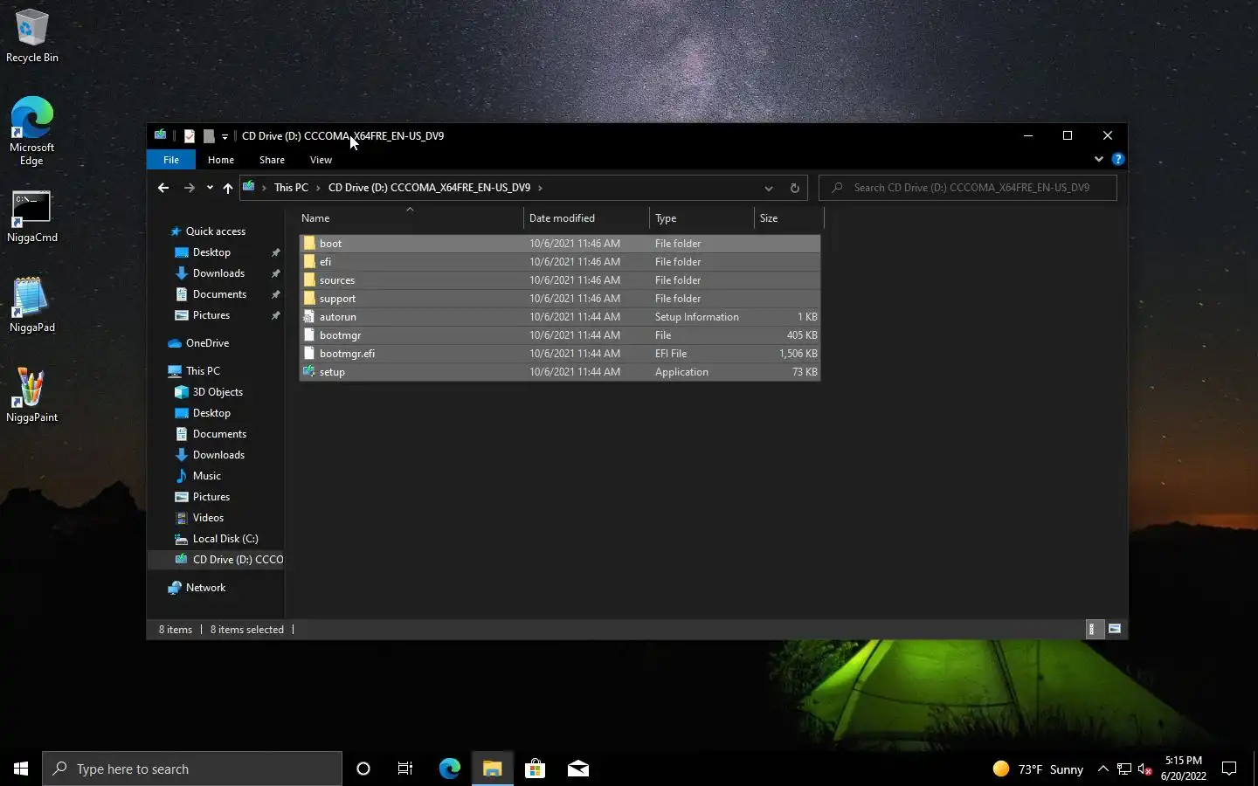Open Help with the blue question mark
The width and height of the screenshot is (1258, 786).
(1117, 159)
